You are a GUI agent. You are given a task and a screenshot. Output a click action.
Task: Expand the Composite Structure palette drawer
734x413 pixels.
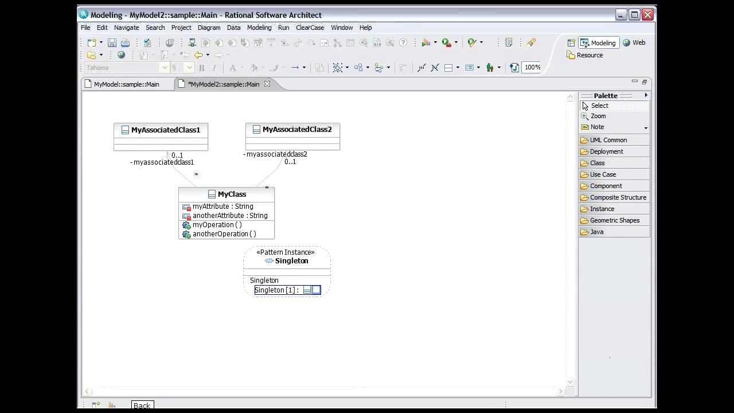click(614, 197)
